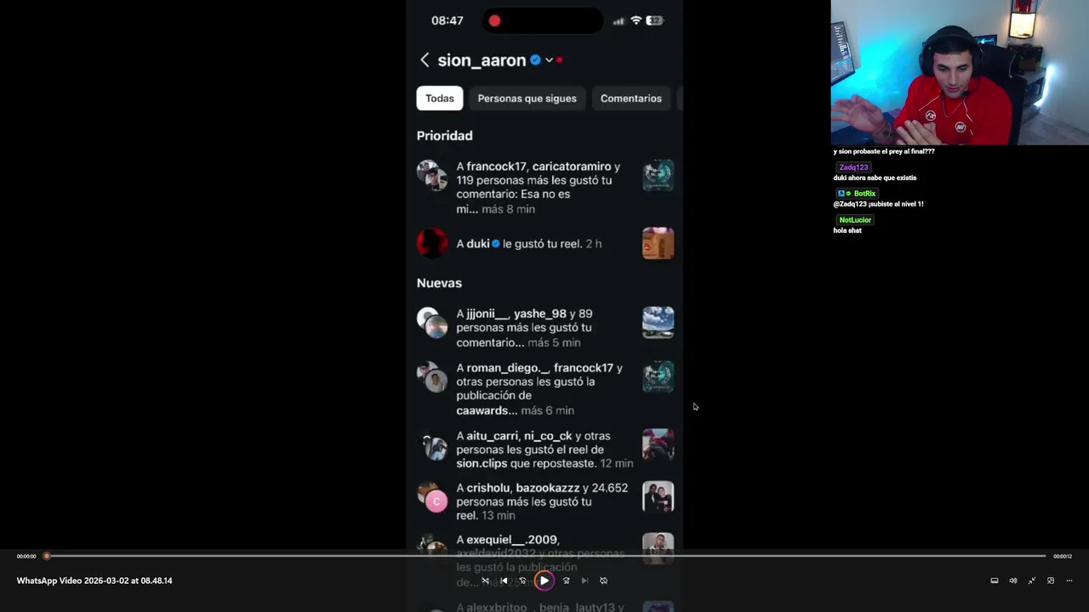
Task: Click the Prioridad section heading
Action: click(x=444, y=135)
